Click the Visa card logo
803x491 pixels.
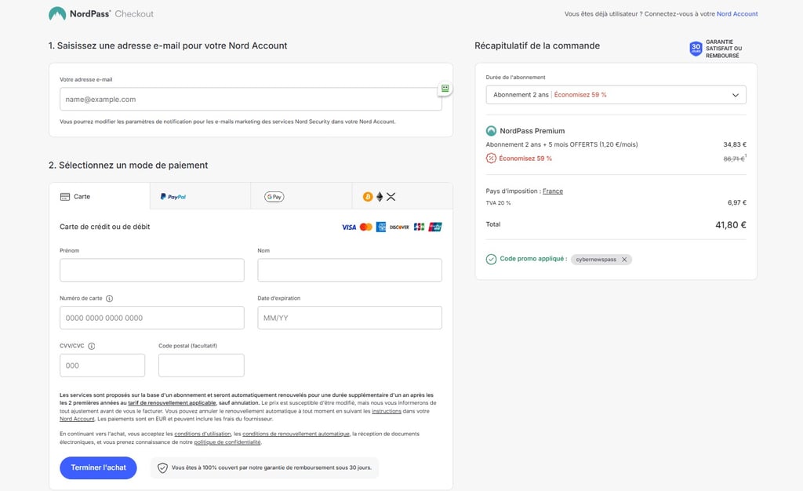point(349,227)
